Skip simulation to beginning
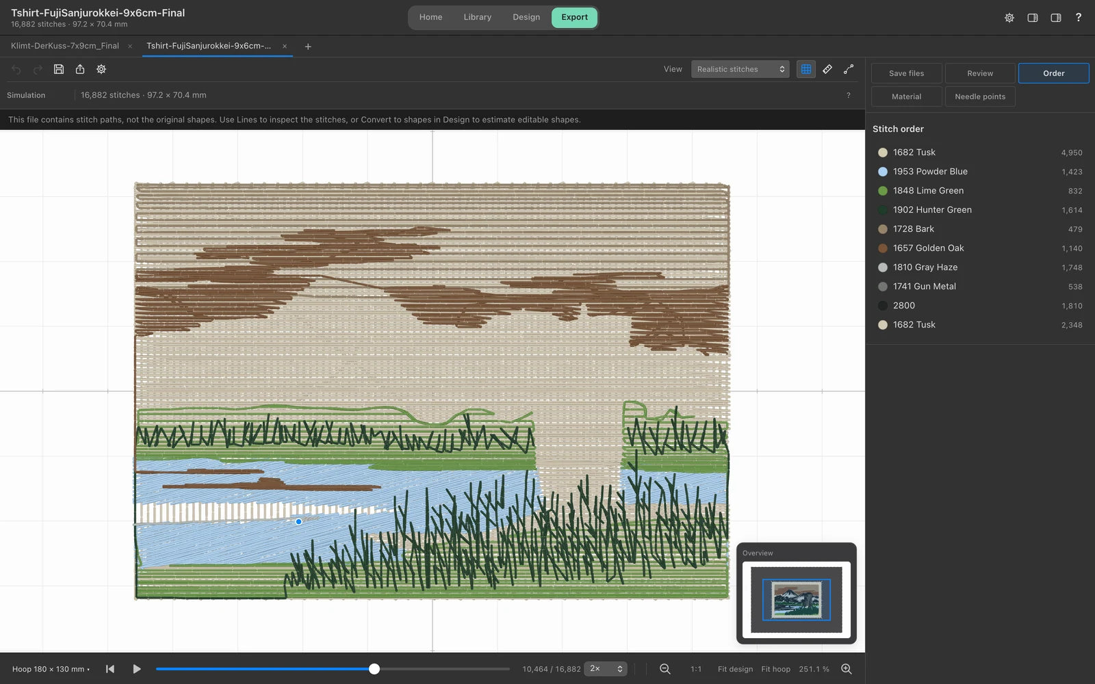Viewport: 1095px width, 684px height. point(110,669)
